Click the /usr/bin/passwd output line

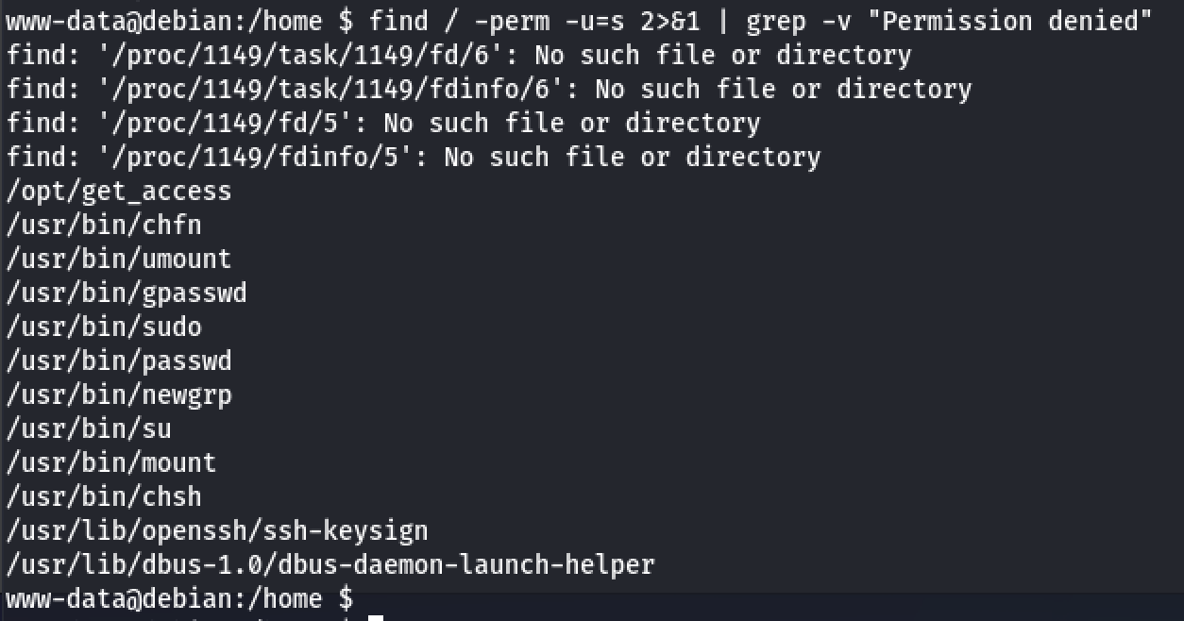coord(119,361)
